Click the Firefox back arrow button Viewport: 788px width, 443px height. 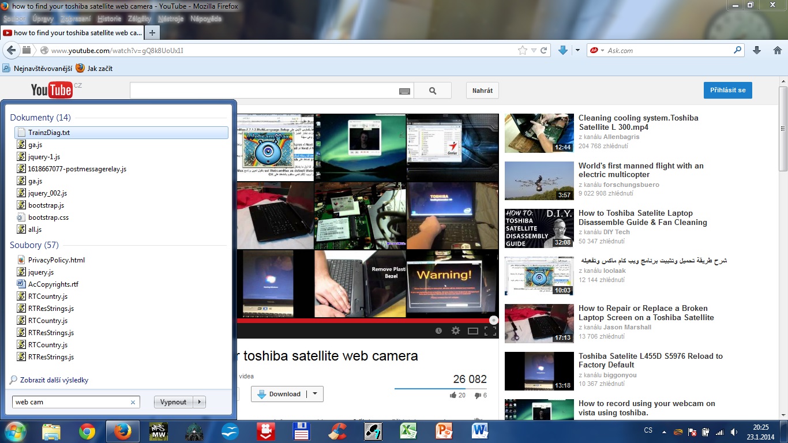pos(11,51)
